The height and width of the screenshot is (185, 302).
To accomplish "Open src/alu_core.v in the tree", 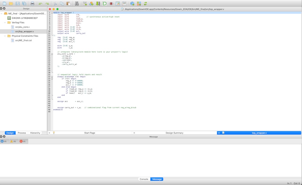I will click(x=22, y=27).
